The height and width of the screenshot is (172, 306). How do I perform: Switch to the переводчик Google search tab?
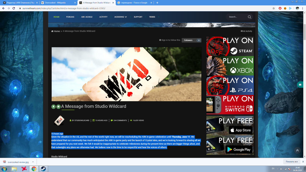coord(134,3)
